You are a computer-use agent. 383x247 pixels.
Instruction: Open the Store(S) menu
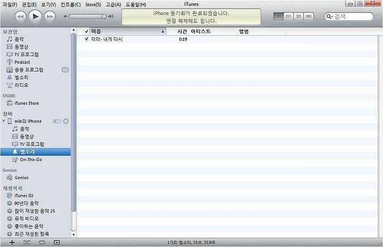(x=93, y=4)
